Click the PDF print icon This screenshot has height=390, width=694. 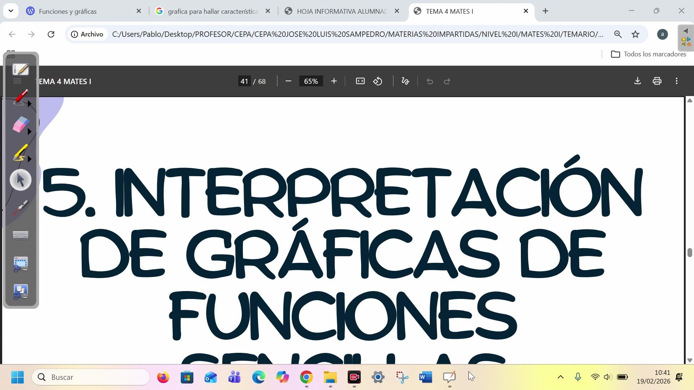(x=657, y=81)
